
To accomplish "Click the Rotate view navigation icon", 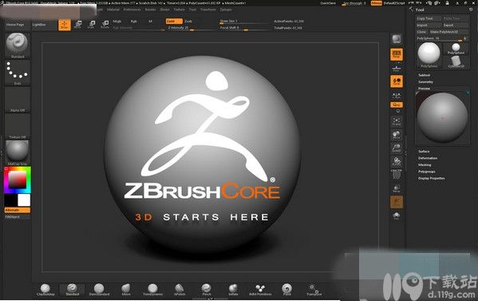I will pos(397,161).
